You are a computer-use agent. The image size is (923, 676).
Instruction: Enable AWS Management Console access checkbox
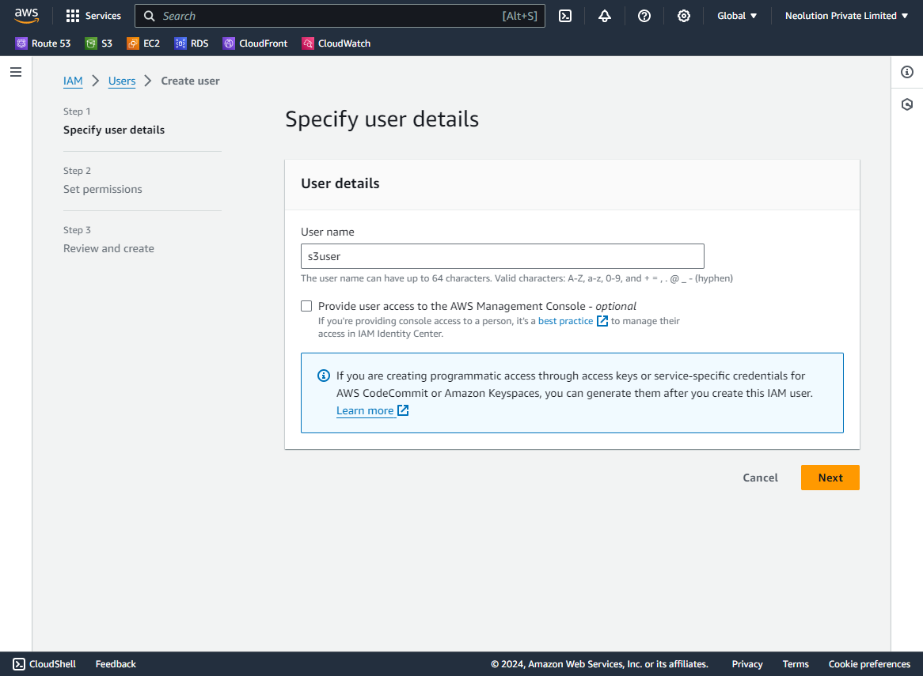point(306,306)
